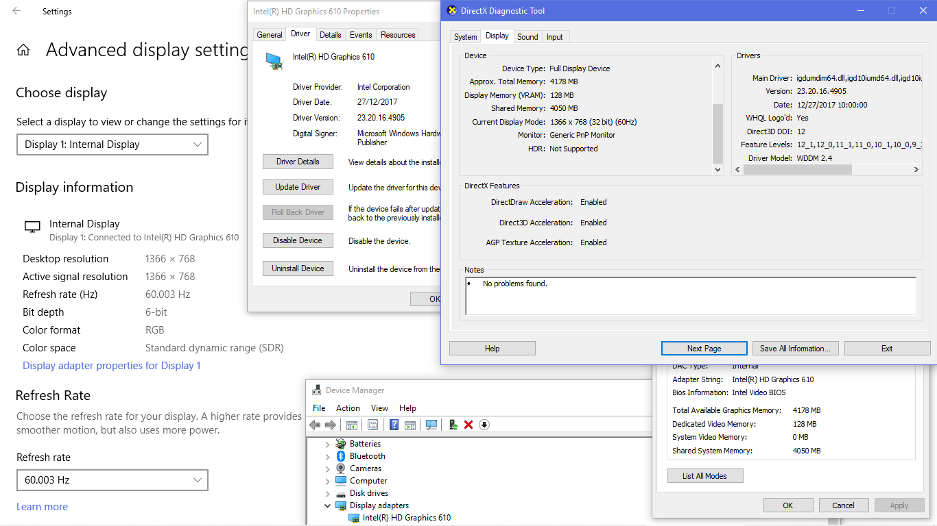Open the Action menu in Device Manager
The image size is (937, 526).
click(x=348, y=408)
